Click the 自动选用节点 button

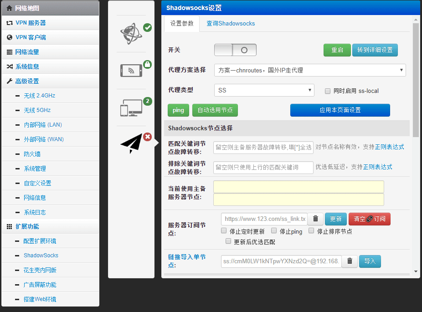coord(215,110)
